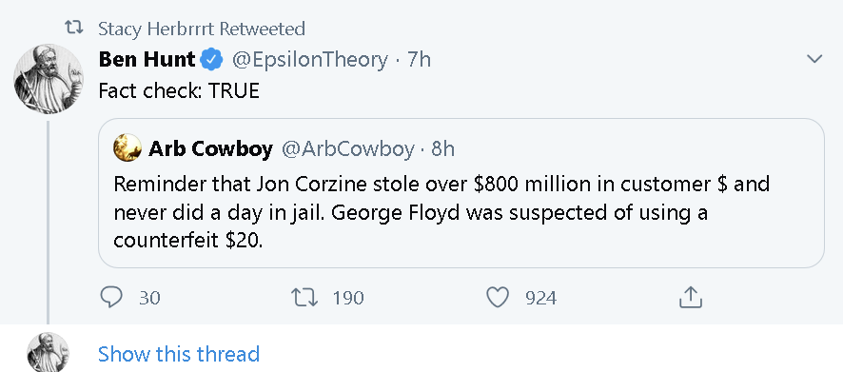Click the small retweet icon beside Stacy Herbrrrt
The height and width of the screenshot is (372, 843).
[73, 28]
